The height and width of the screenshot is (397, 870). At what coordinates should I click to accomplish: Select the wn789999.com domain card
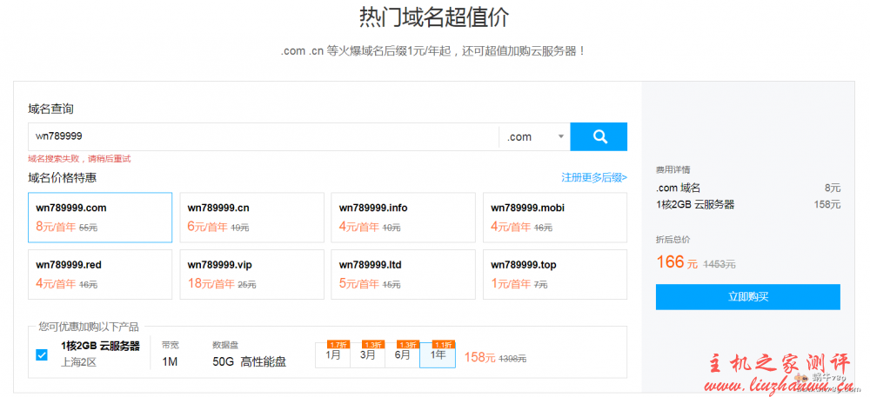point(100,217)
